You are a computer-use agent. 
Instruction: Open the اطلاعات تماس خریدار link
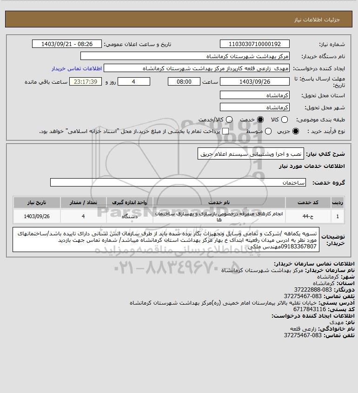coord(77,68)
